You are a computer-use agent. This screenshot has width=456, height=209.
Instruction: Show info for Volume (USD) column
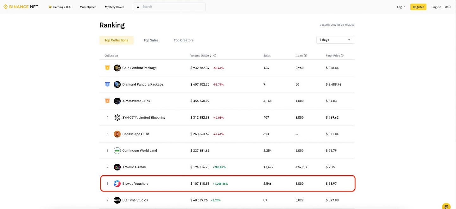click(215, 56)
